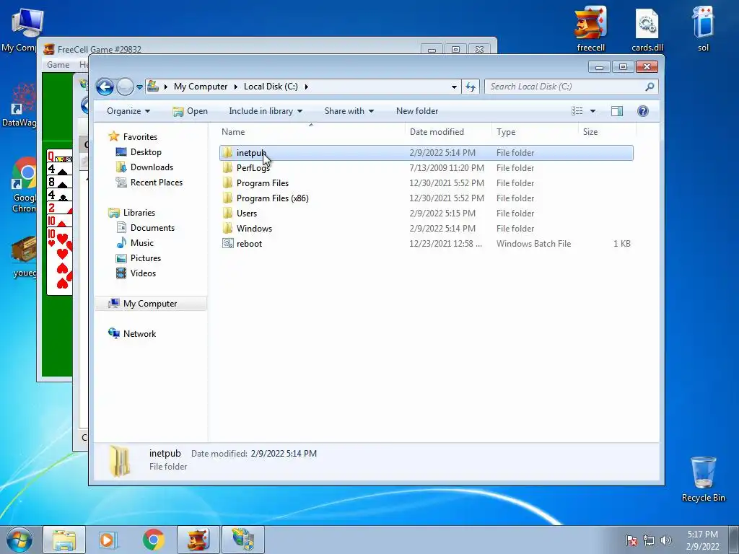Open the Share with dropdown
This screenshot has width=739, height=554.
[x=349, y=111]
